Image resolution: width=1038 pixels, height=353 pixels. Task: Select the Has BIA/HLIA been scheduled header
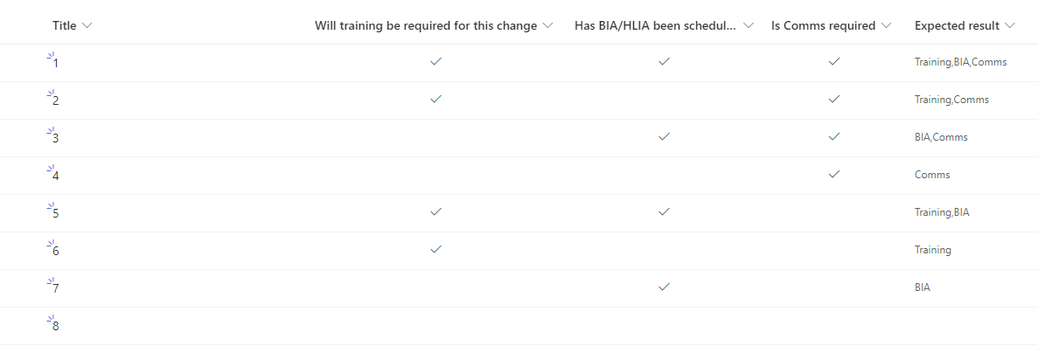point(655,26)
